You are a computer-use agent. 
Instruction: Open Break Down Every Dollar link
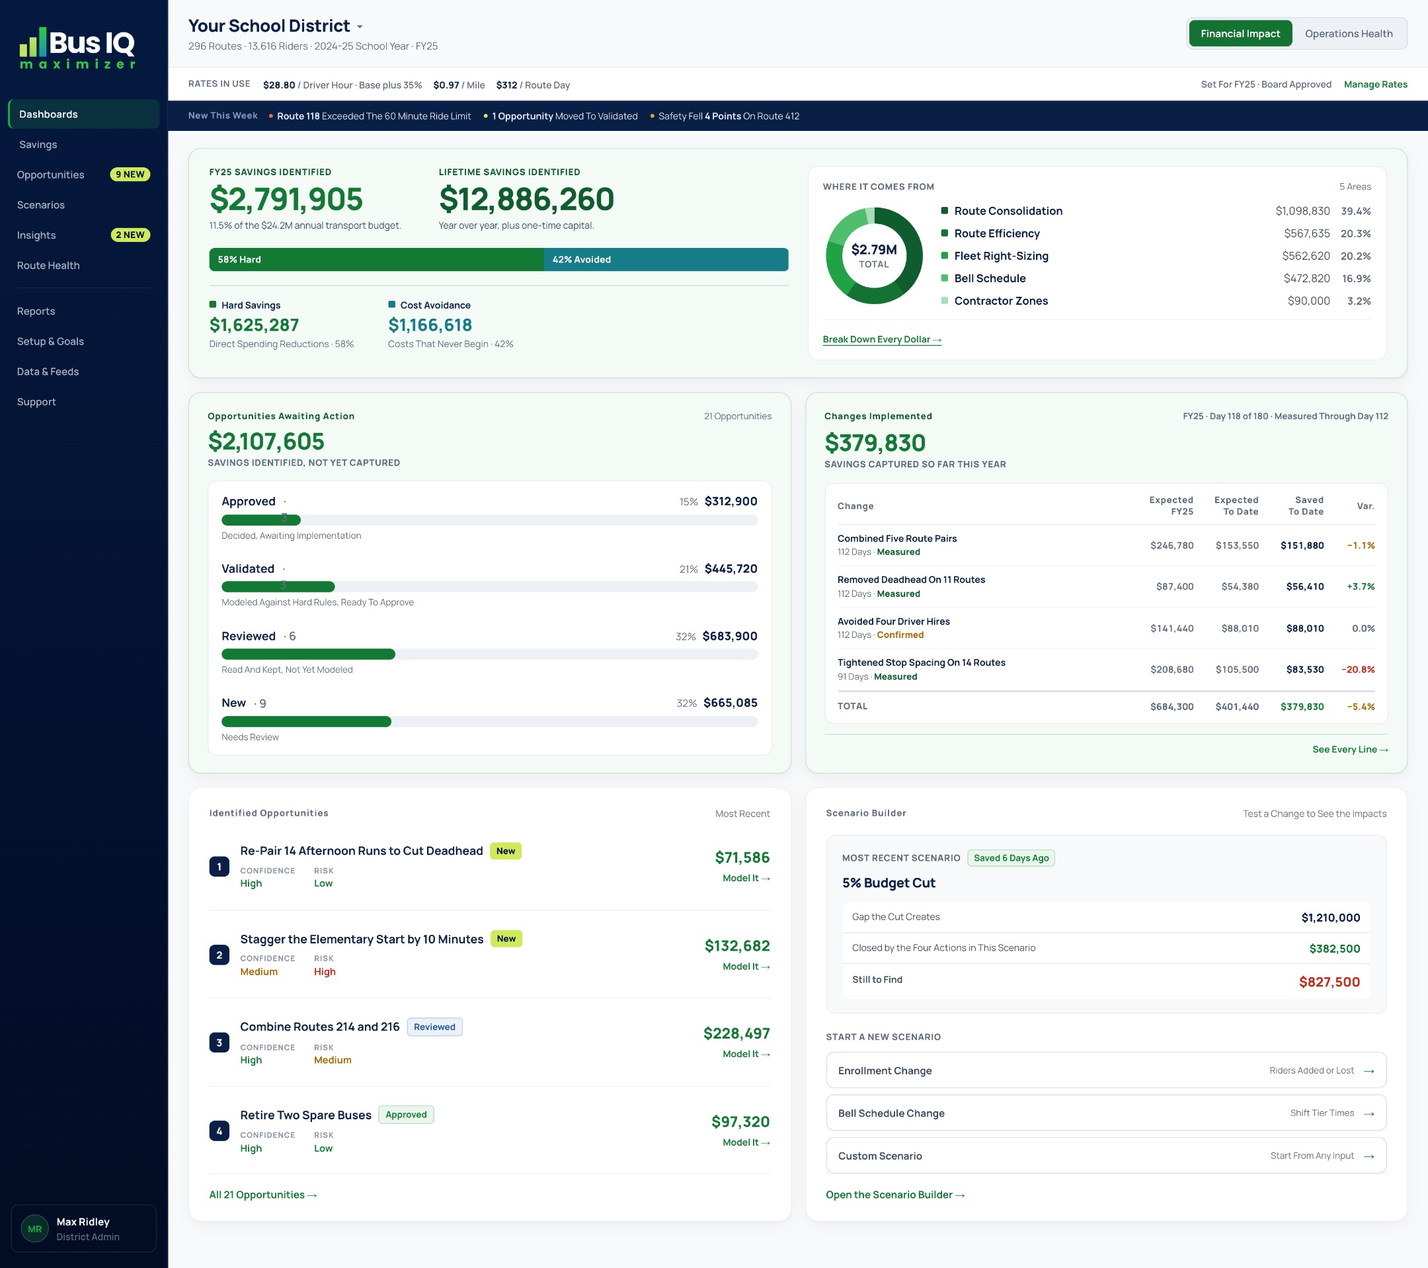(x=882, y=340)
